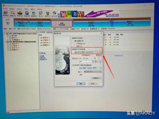This screenshot has height=119, width=159.
Task: Open the Tools (工具) menu
Action: click(x=26, y=9)
